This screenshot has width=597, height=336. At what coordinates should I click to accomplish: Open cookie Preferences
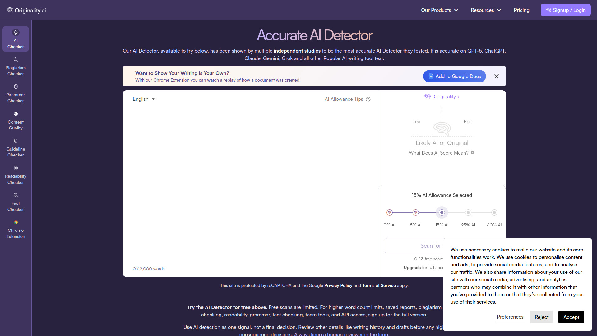click(x=510, y=317)
